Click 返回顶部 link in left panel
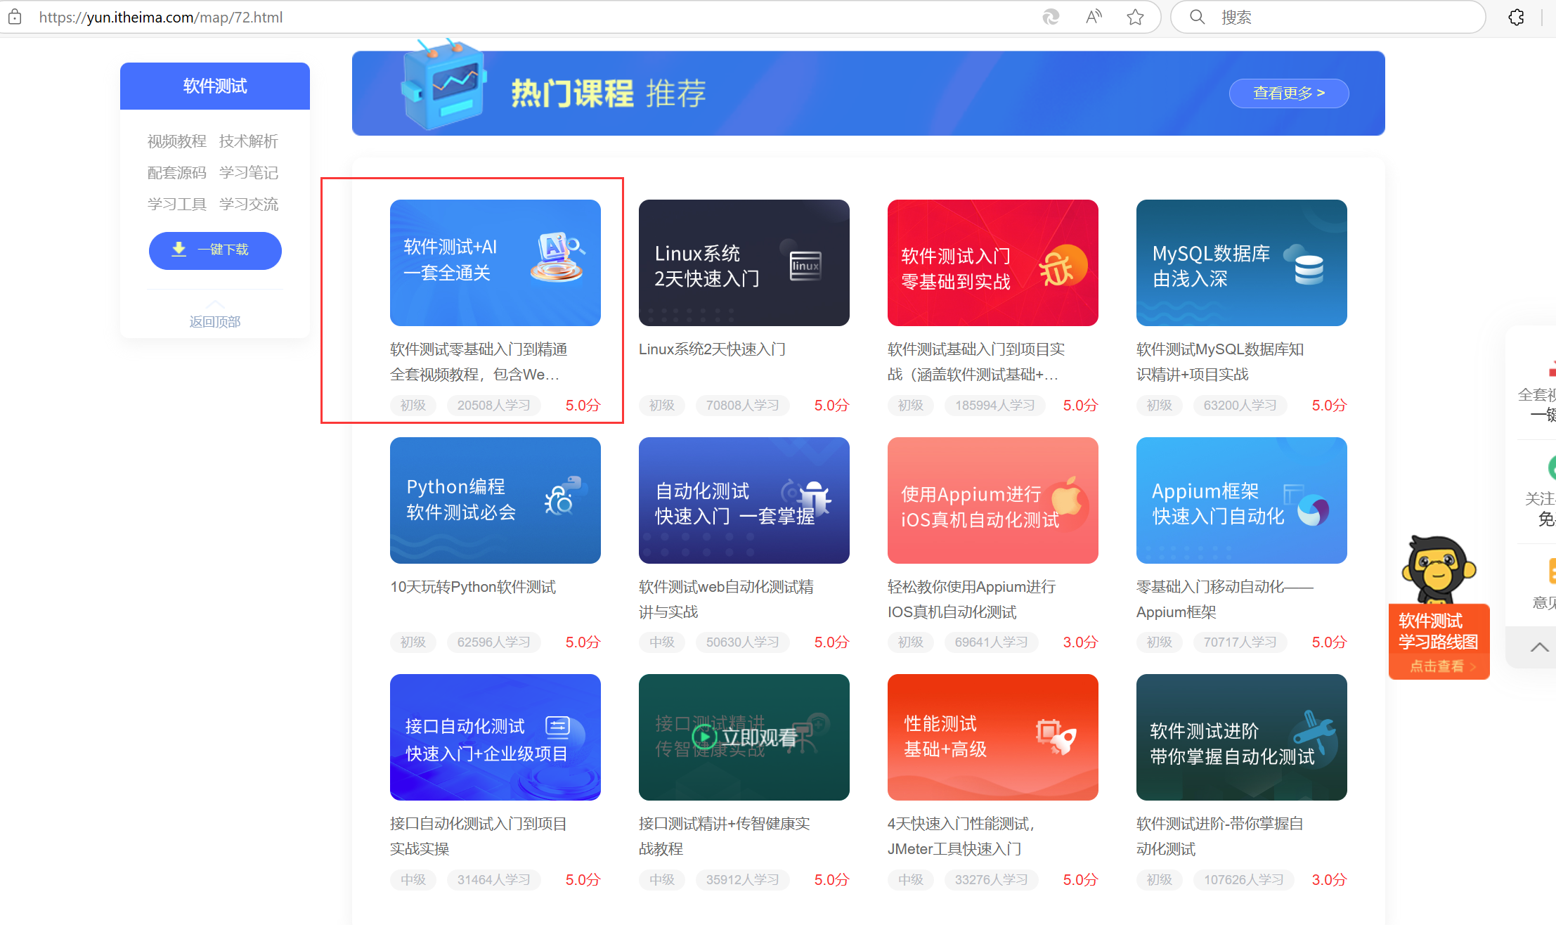Viewport: 1556px width, 925px height. pos(214,321)
